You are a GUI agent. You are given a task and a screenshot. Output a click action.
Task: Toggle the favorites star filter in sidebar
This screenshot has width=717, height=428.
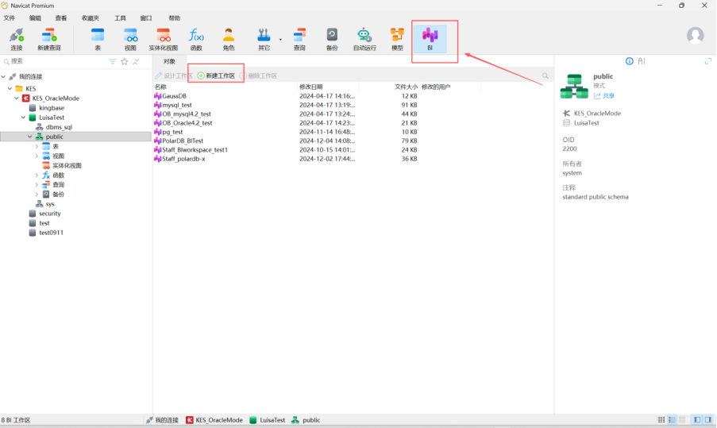point(124,61)
